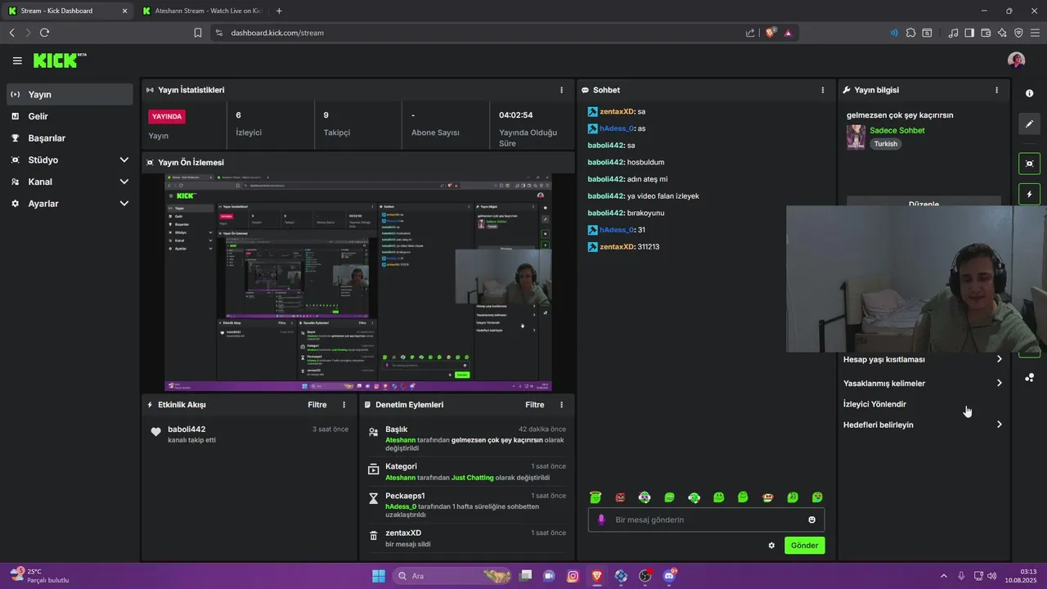Toggle the stream preview panel button in right sidebar

(1029, 164)
